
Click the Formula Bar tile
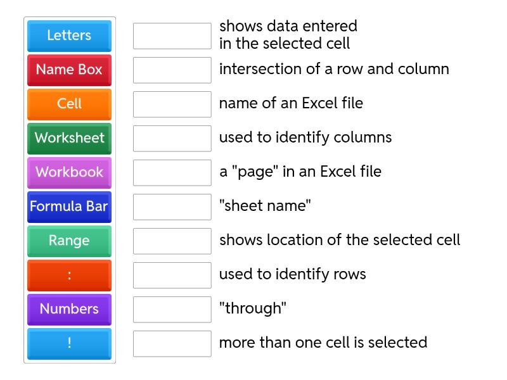pyautogui.click(x=69, y=206)
